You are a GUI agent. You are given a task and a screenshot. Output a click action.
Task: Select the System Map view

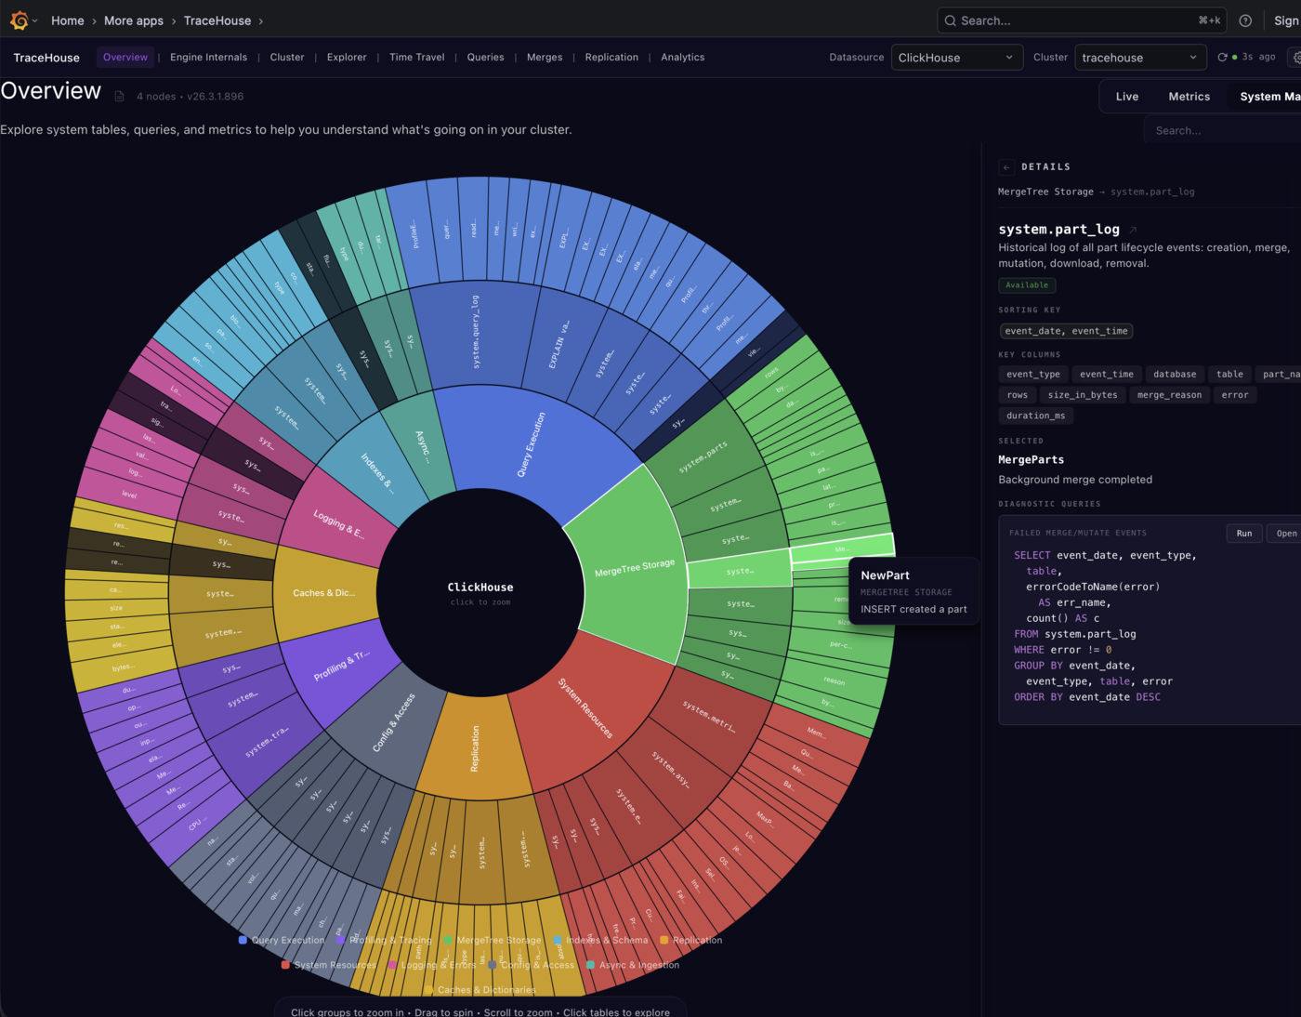[1269, 97]
